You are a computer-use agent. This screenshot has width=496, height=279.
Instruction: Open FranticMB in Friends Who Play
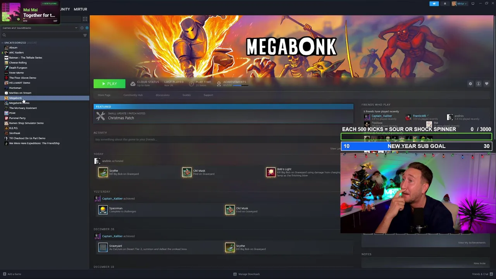click(x=419, y=116)
